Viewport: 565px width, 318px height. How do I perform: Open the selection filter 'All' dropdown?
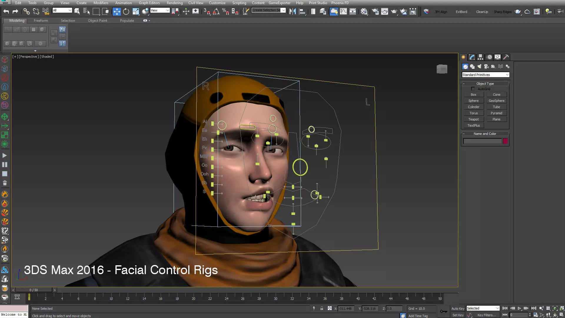62,10
